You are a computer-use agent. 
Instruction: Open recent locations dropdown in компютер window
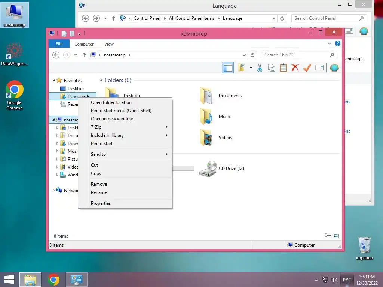[x=76, y=55]
